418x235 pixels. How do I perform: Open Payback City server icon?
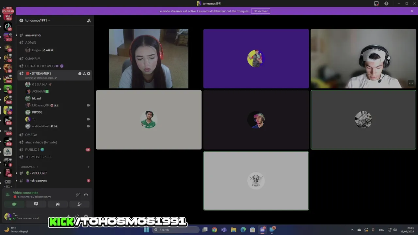pyautogui.click(x=8, y=152)
